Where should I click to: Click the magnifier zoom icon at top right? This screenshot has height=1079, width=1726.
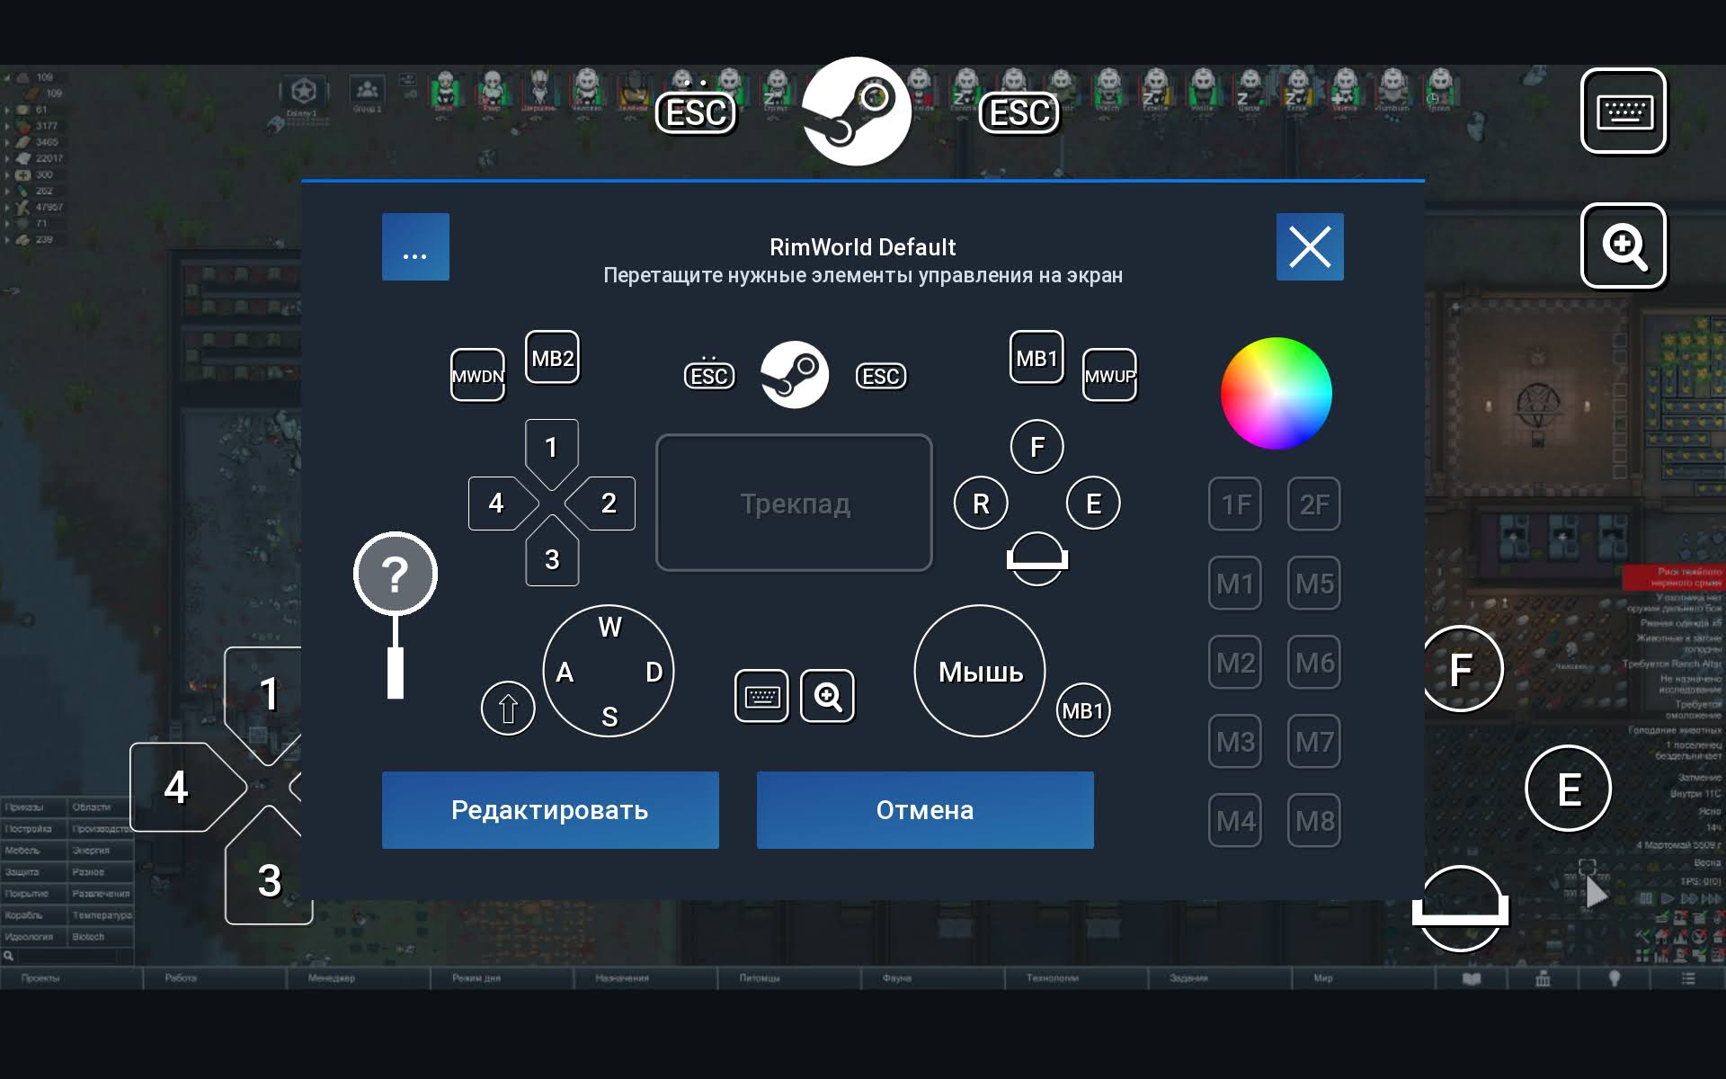1624,246
